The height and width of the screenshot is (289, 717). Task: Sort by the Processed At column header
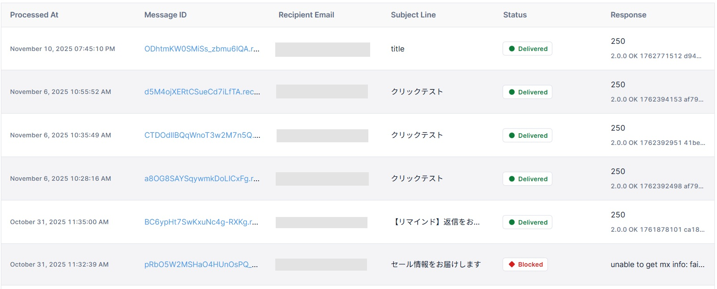[34, 15]
